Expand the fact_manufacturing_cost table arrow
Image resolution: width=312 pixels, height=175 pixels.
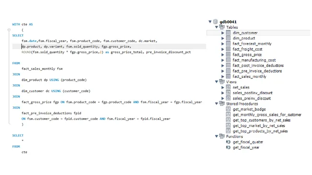point(223,60)
